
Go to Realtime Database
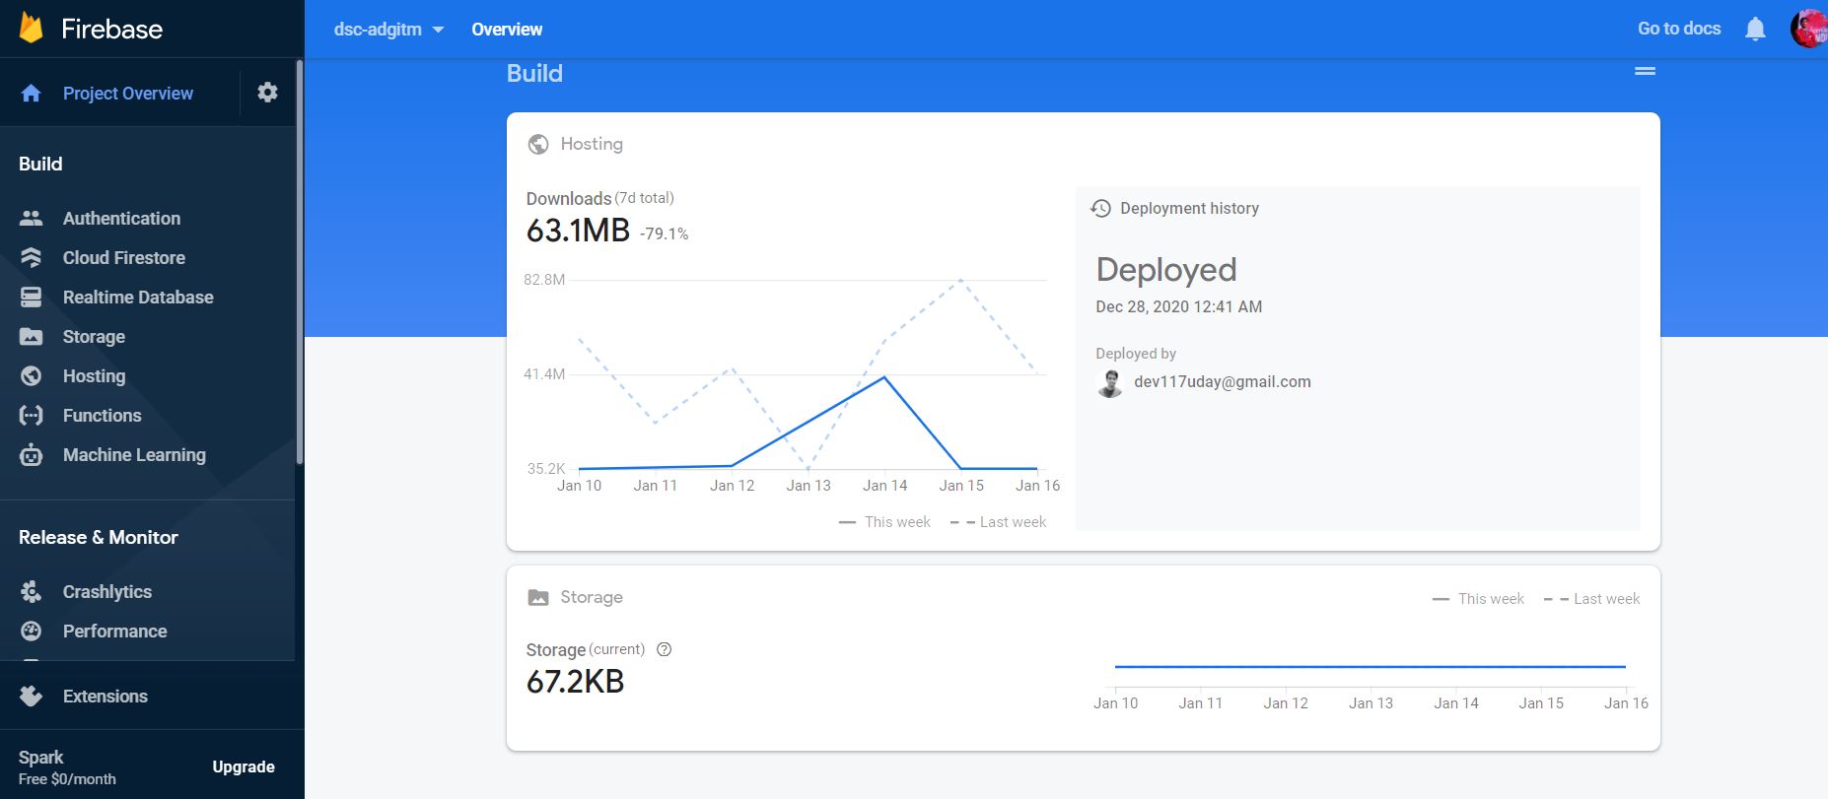click(138, 298)
